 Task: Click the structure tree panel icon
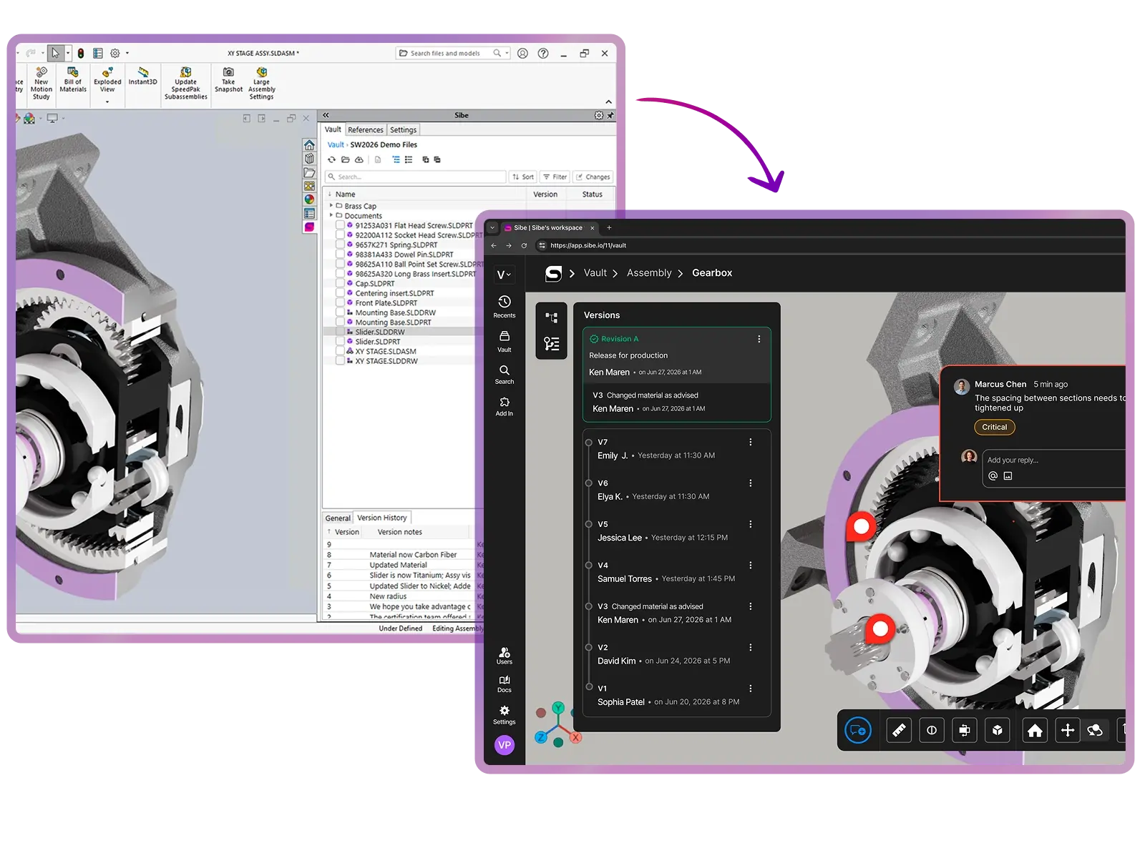[x=552, y=317]
